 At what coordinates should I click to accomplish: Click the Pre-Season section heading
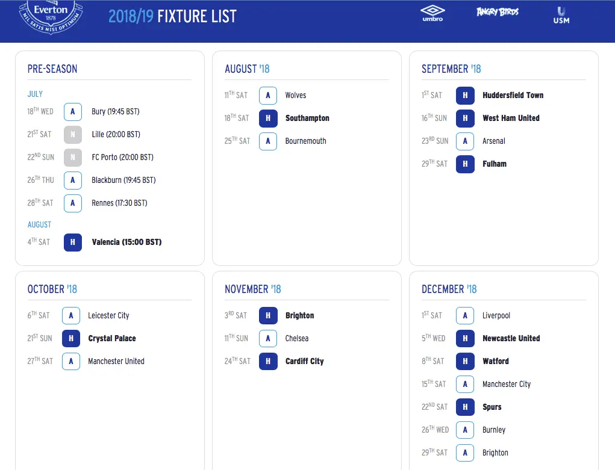[52, 69]
